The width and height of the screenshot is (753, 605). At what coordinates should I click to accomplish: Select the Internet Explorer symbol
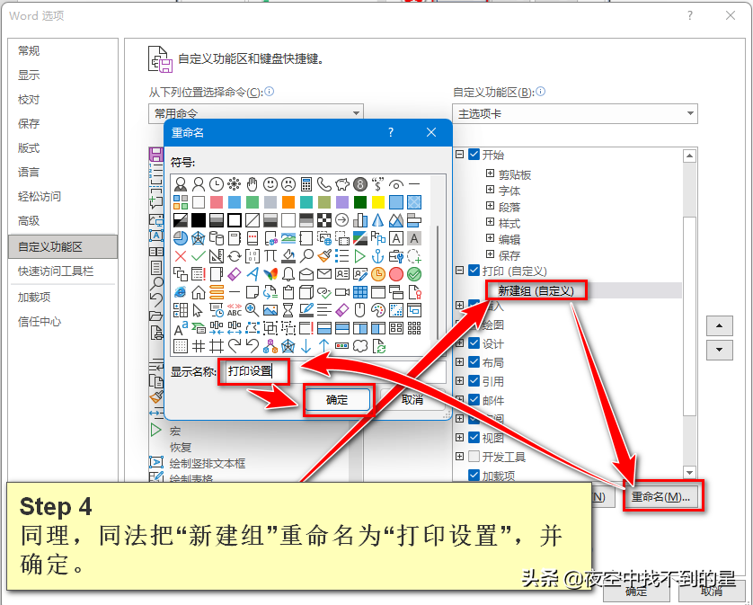[x=181, y=292]
